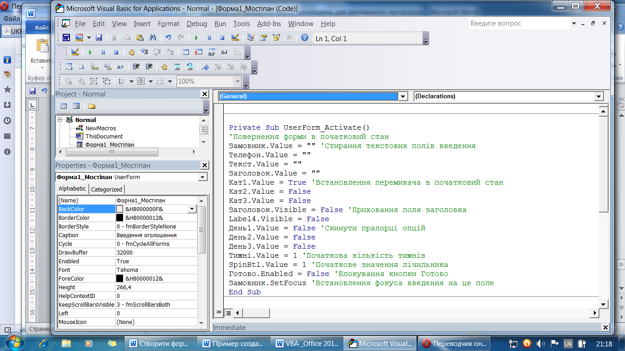The width and height of the screenshot is (625, 351).
Task: Select the Alphabetic properties tab
Action: 72,188
